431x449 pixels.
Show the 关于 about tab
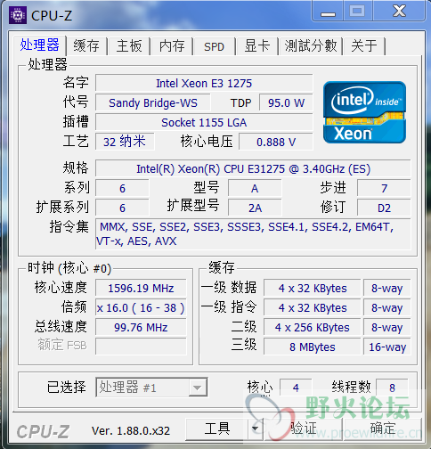[364, 46]
